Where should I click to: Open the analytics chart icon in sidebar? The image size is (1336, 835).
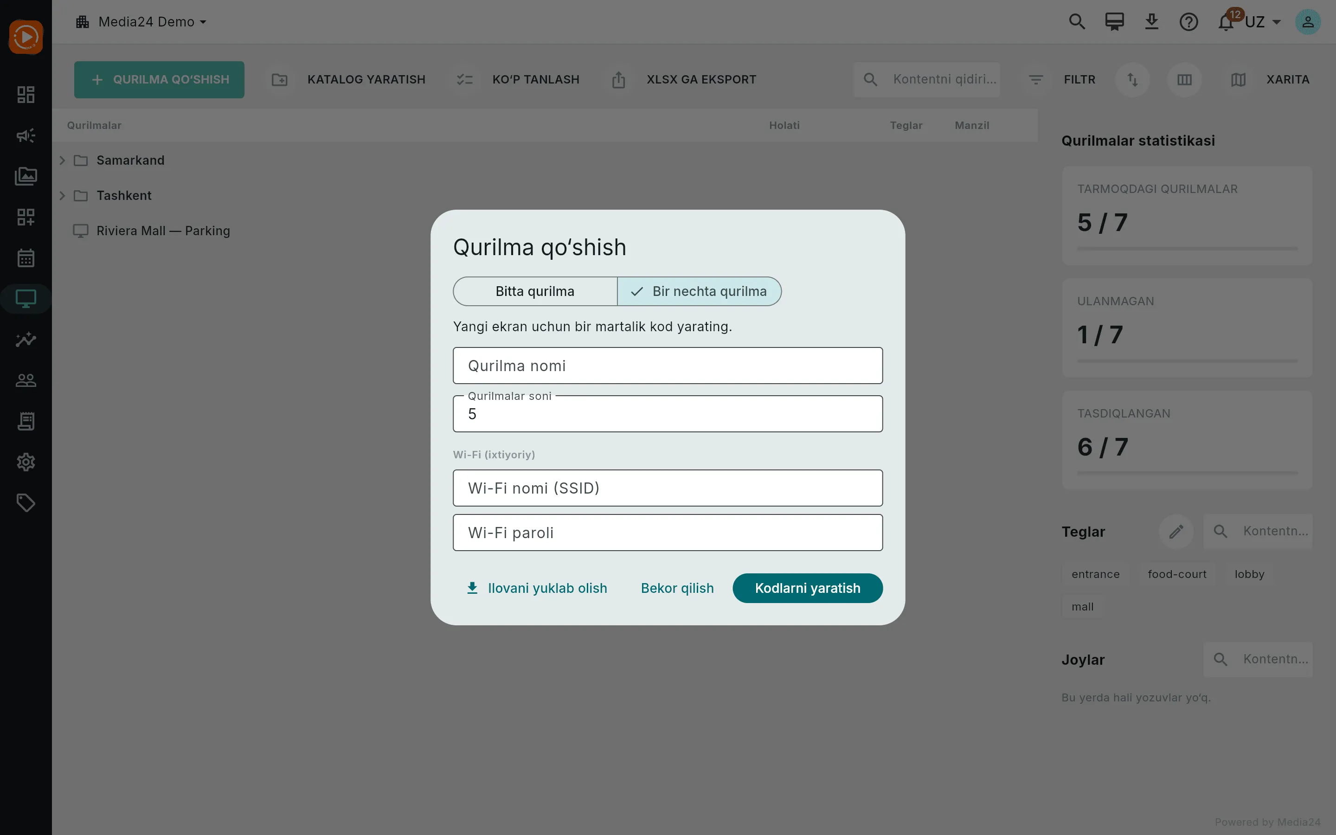26,339
